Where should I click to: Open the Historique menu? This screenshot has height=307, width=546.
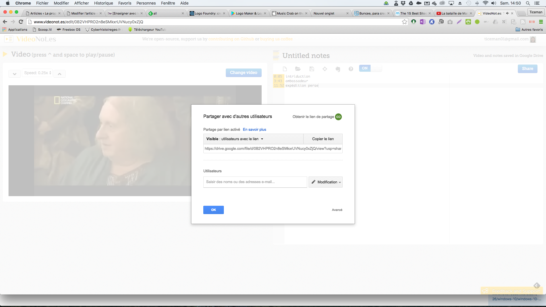point(104,3)
